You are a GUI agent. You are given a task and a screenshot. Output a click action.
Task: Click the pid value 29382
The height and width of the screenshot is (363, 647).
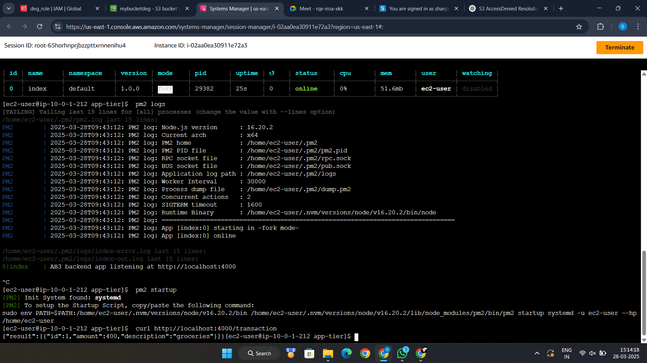pos(204,89)
